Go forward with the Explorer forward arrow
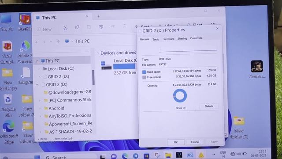 (44, 42)
